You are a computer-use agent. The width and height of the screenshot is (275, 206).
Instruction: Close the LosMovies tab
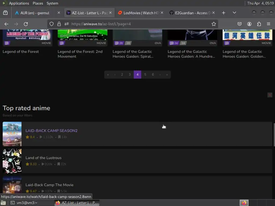162,13
